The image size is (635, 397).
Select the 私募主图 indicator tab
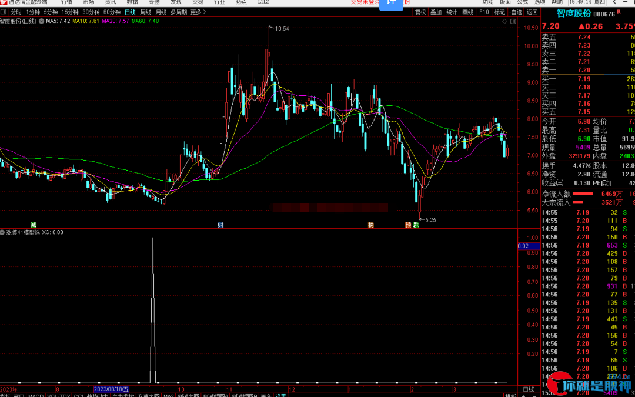148,395
